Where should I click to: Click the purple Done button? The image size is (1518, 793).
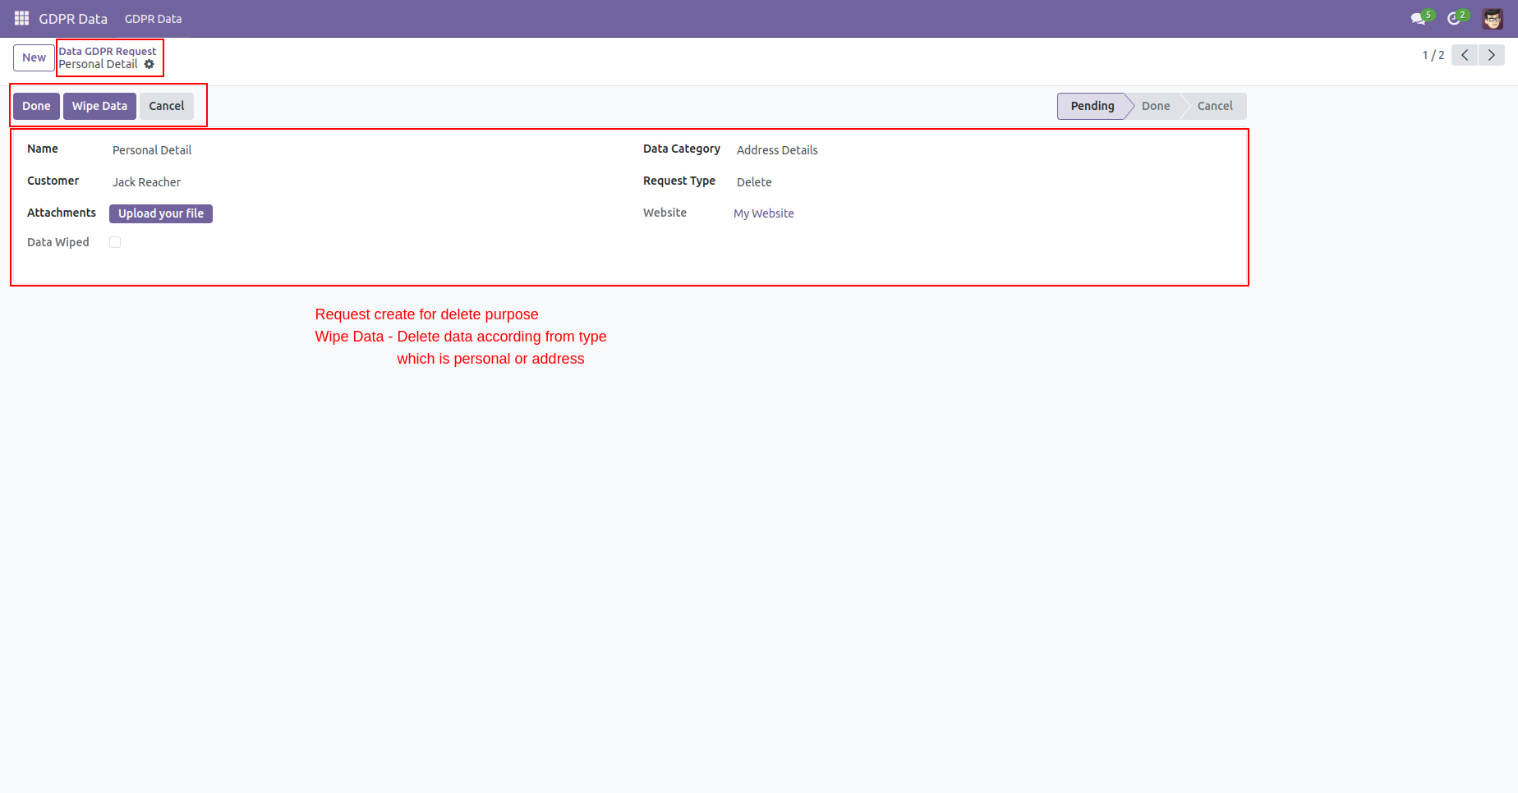(36, 106)
